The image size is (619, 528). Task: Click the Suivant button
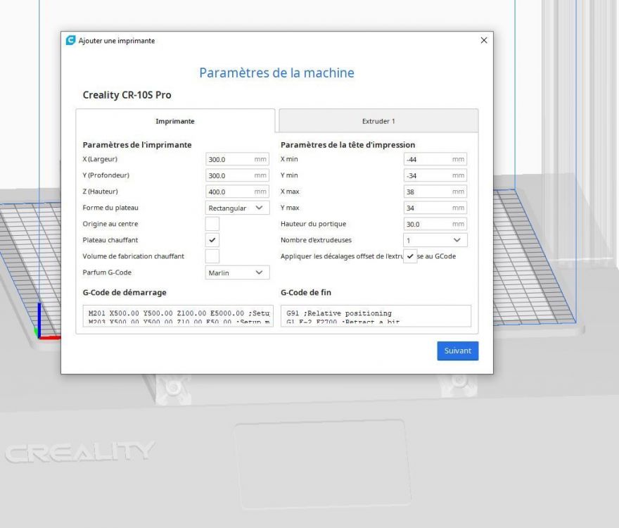coord(457,351)
